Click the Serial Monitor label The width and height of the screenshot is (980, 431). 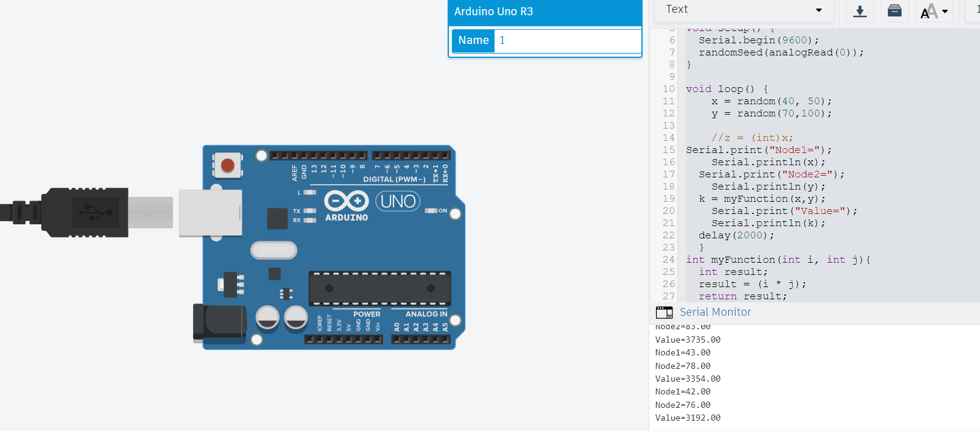[x=715, y=312]
